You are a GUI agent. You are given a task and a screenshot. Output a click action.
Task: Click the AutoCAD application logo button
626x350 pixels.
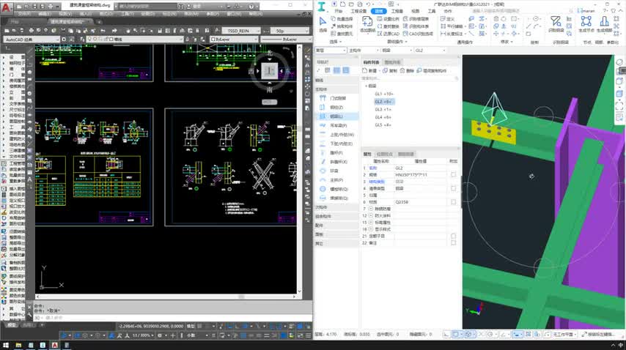click(7, 6)
